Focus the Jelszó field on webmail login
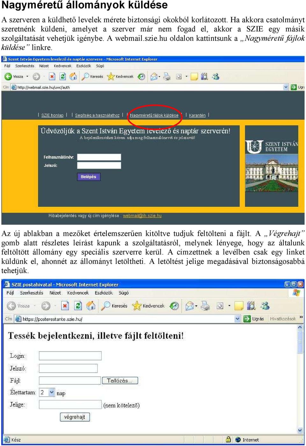Screen dimensions: 306x446 (99, 165)
